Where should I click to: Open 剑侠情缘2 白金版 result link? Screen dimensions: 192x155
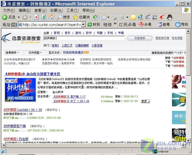tap(16, 139)
